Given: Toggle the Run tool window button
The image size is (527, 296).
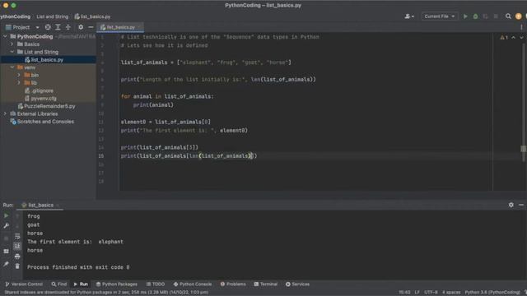Looking at the screenshot, I should pos(81,284).
